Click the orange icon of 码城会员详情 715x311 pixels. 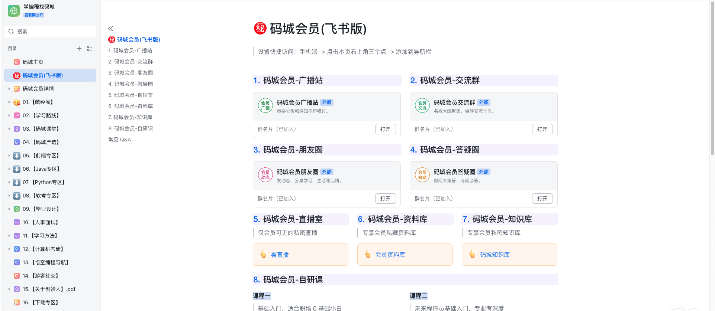17,89
